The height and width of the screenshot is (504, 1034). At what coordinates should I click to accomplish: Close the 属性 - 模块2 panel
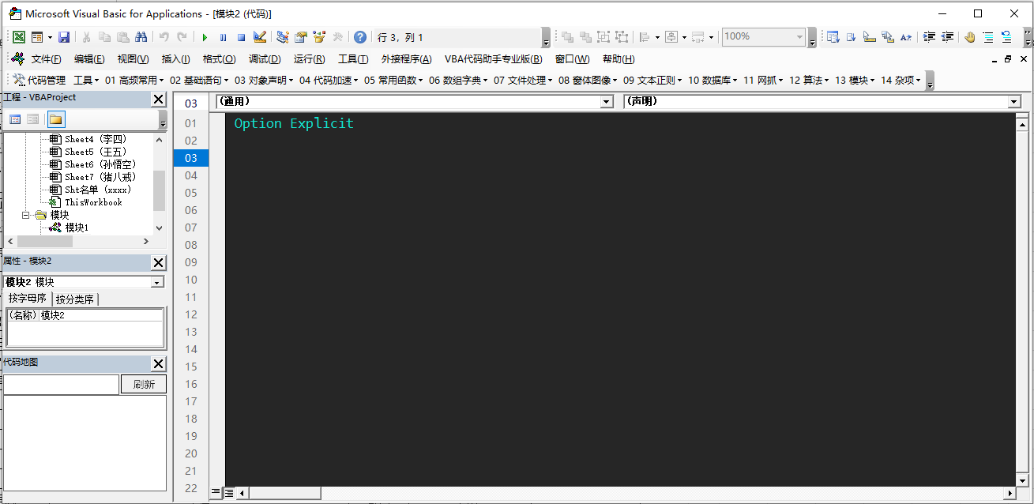pyautogui.click(x=159, y=262)
